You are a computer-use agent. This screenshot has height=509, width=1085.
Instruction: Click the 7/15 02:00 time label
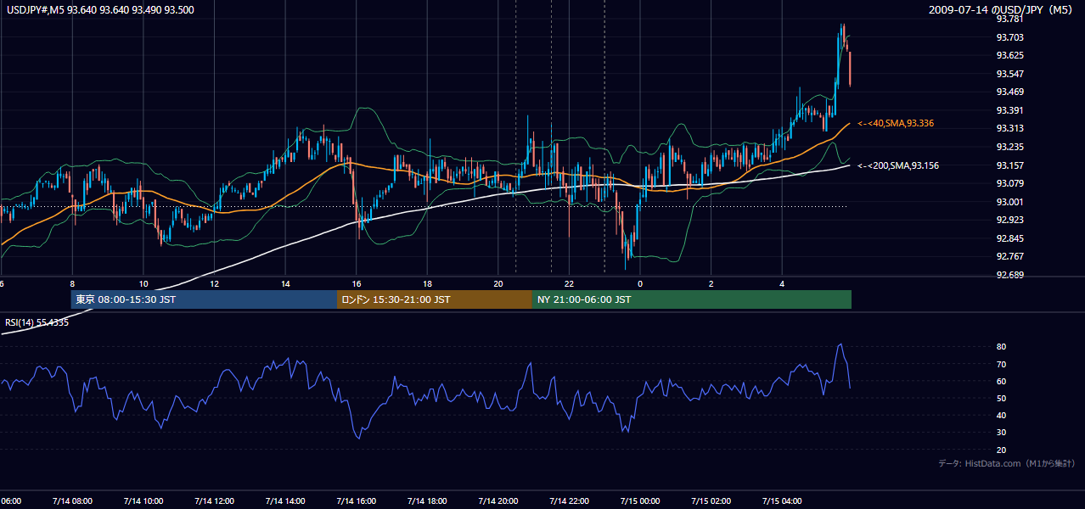(x=711, y=501)
